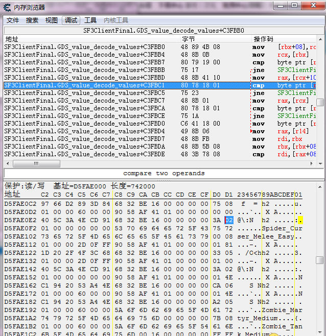
Task: Maximize the 内存浏览器 window
Action: (294, 6)
